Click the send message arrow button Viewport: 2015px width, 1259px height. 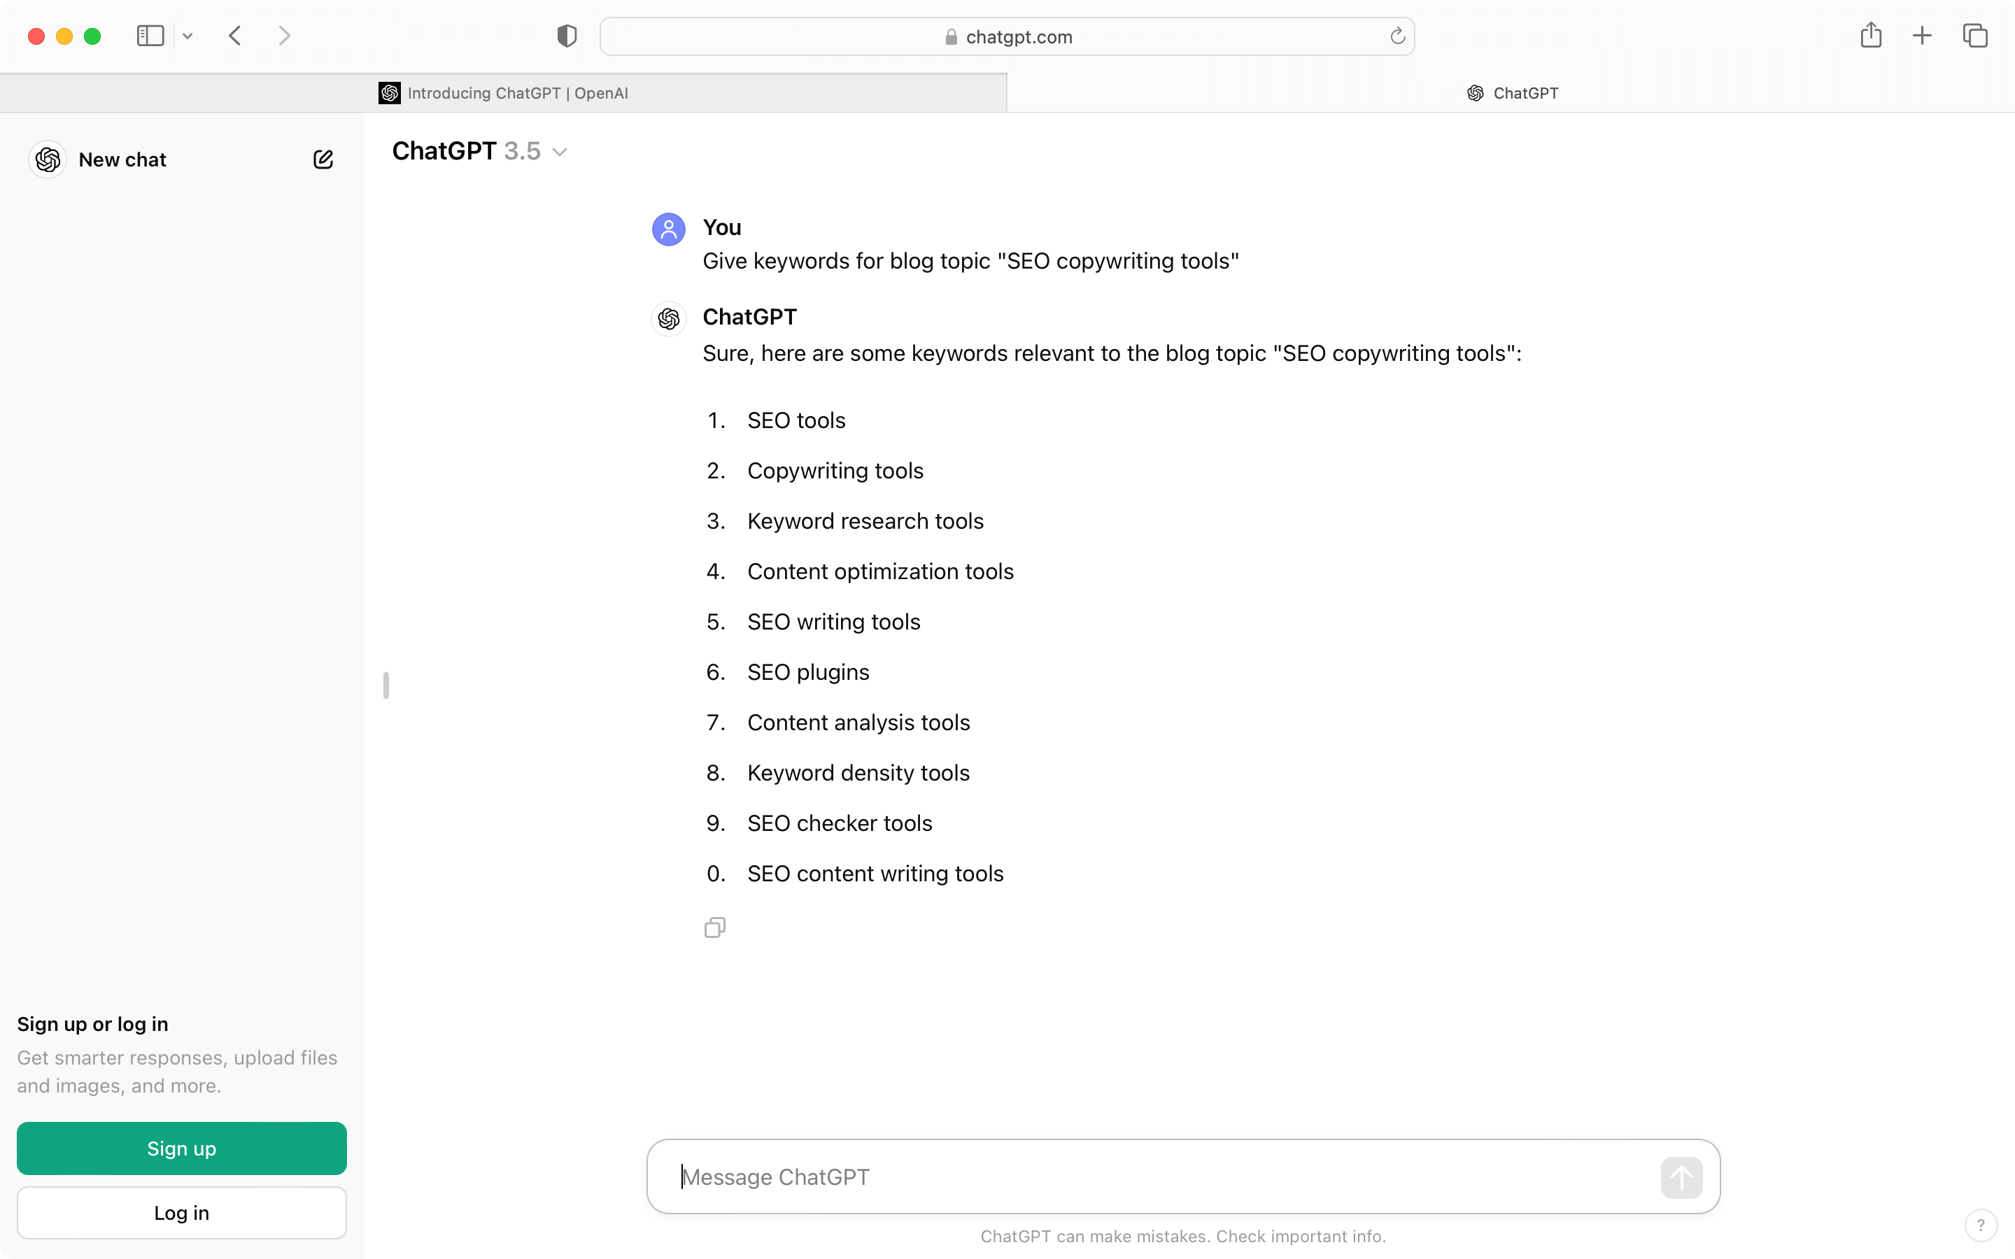tap(1681, 1177)
